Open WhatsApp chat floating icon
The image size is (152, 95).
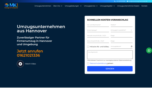(x=149, y=50)
